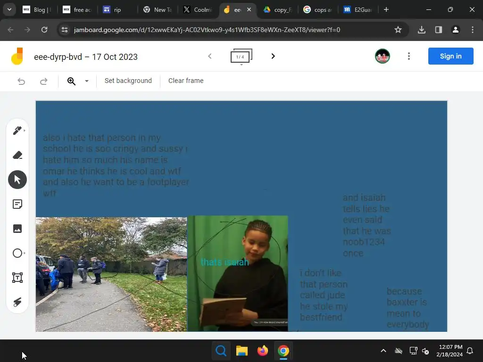The image size is (483, 362).
Task: View site information icon
Action: click(65, 30)
